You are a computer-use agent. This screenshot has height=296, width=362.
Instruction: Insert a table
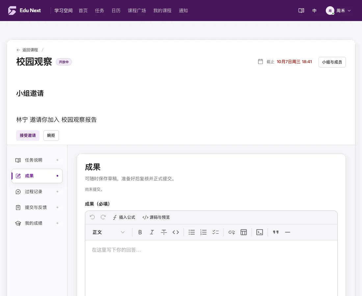244,232
